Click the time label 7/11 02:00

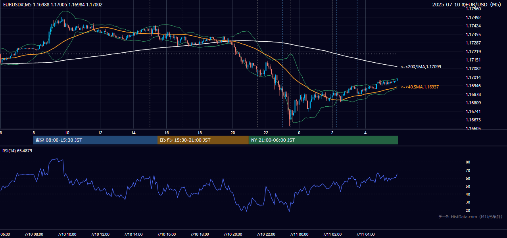pos(332,234)
